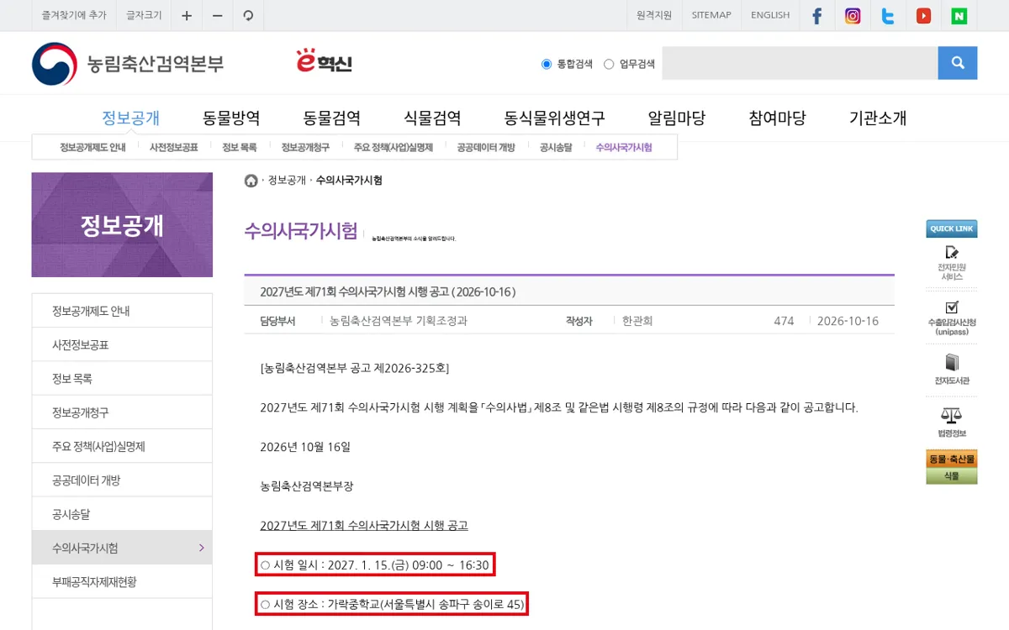Reset font size with refresh icon
The image size is (1009, 630).
click(247, 15)
